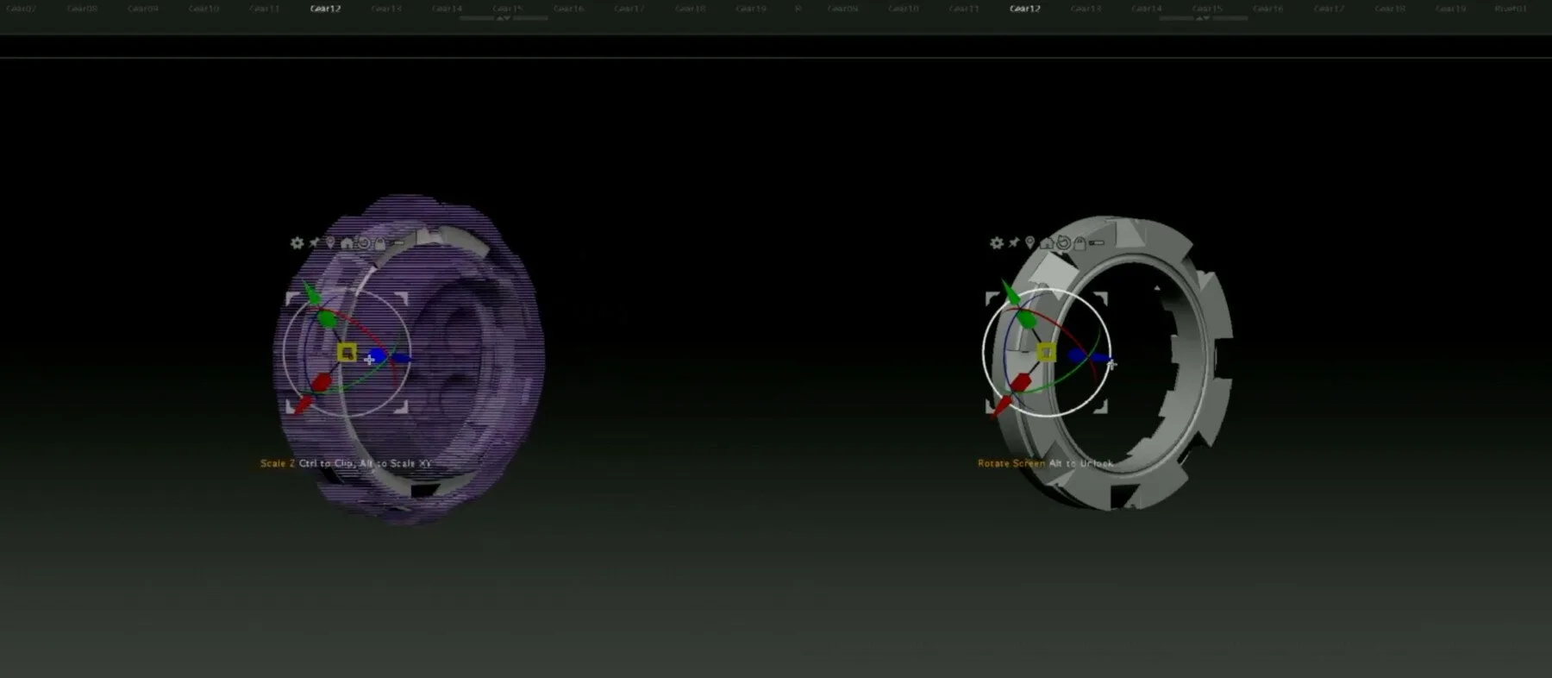Click location marker icon in right viewport
Image resolution: width=1552 pixels, height=678 pixels.
(1029, 243)
